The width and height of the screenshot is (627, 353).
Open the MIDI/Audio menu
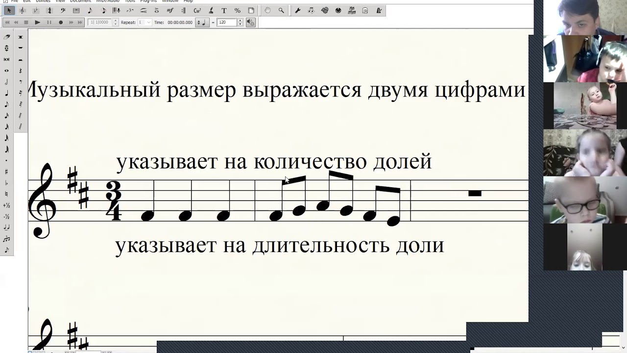[108, 1]
